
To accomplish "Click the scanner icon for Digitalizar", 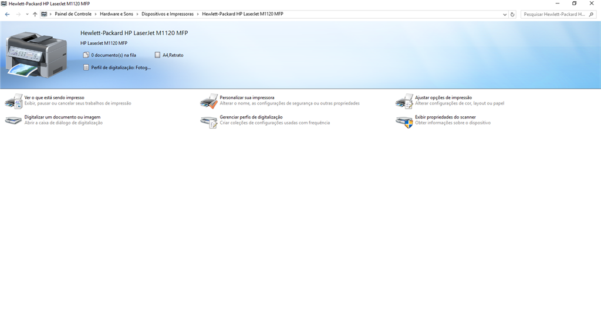I will 13,120.
